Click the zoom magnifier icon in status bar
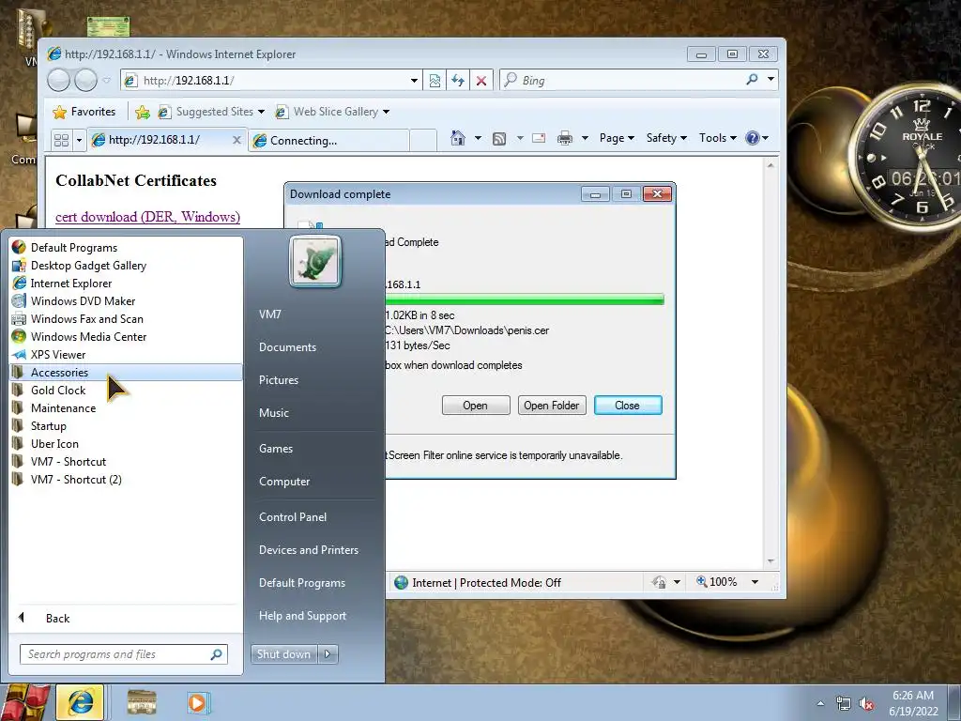 tap(701, 581)
